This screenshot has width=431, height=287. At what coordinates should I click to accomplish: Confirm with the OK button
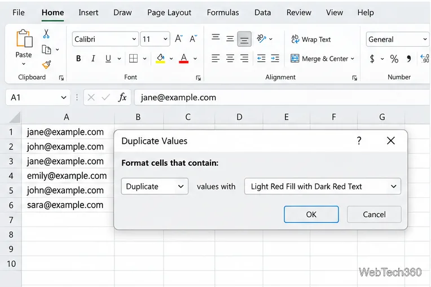pos(311,214)
